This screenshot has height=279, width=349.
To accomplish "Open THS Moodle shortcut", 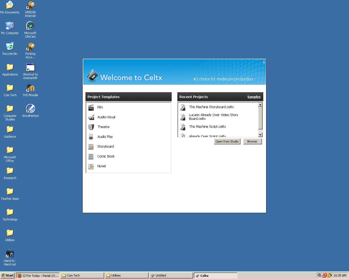I will [x=30, y=88].
